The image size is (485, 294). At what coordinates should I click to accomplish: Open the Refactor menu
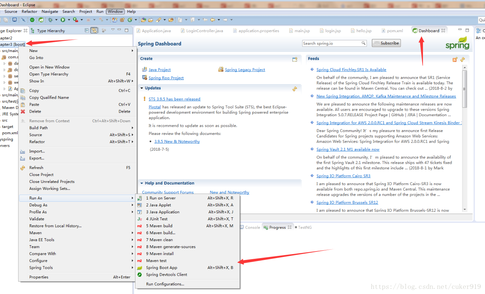point(29,11)
